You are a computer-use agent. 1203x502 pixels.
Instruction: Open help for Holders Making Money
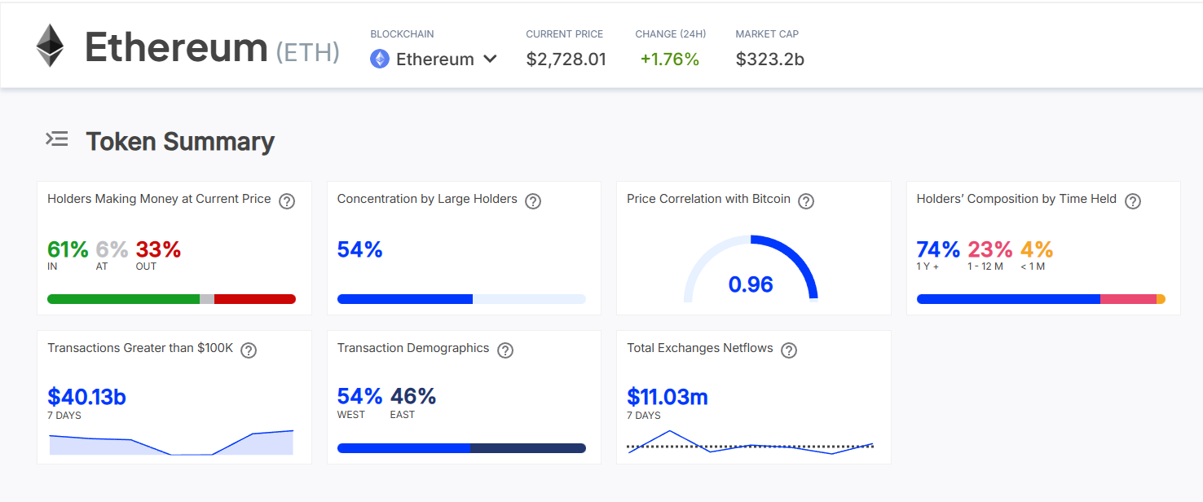pyautogui.click(x=287, y=201)
